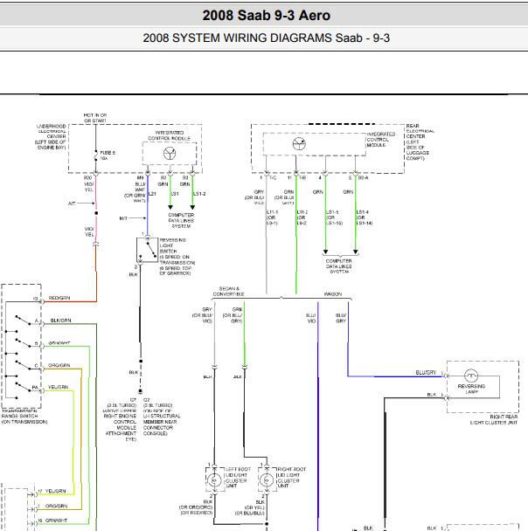Click the Left Boot Lid Light lamp symbol
This screenshot has height=531, width=528.
214,480
